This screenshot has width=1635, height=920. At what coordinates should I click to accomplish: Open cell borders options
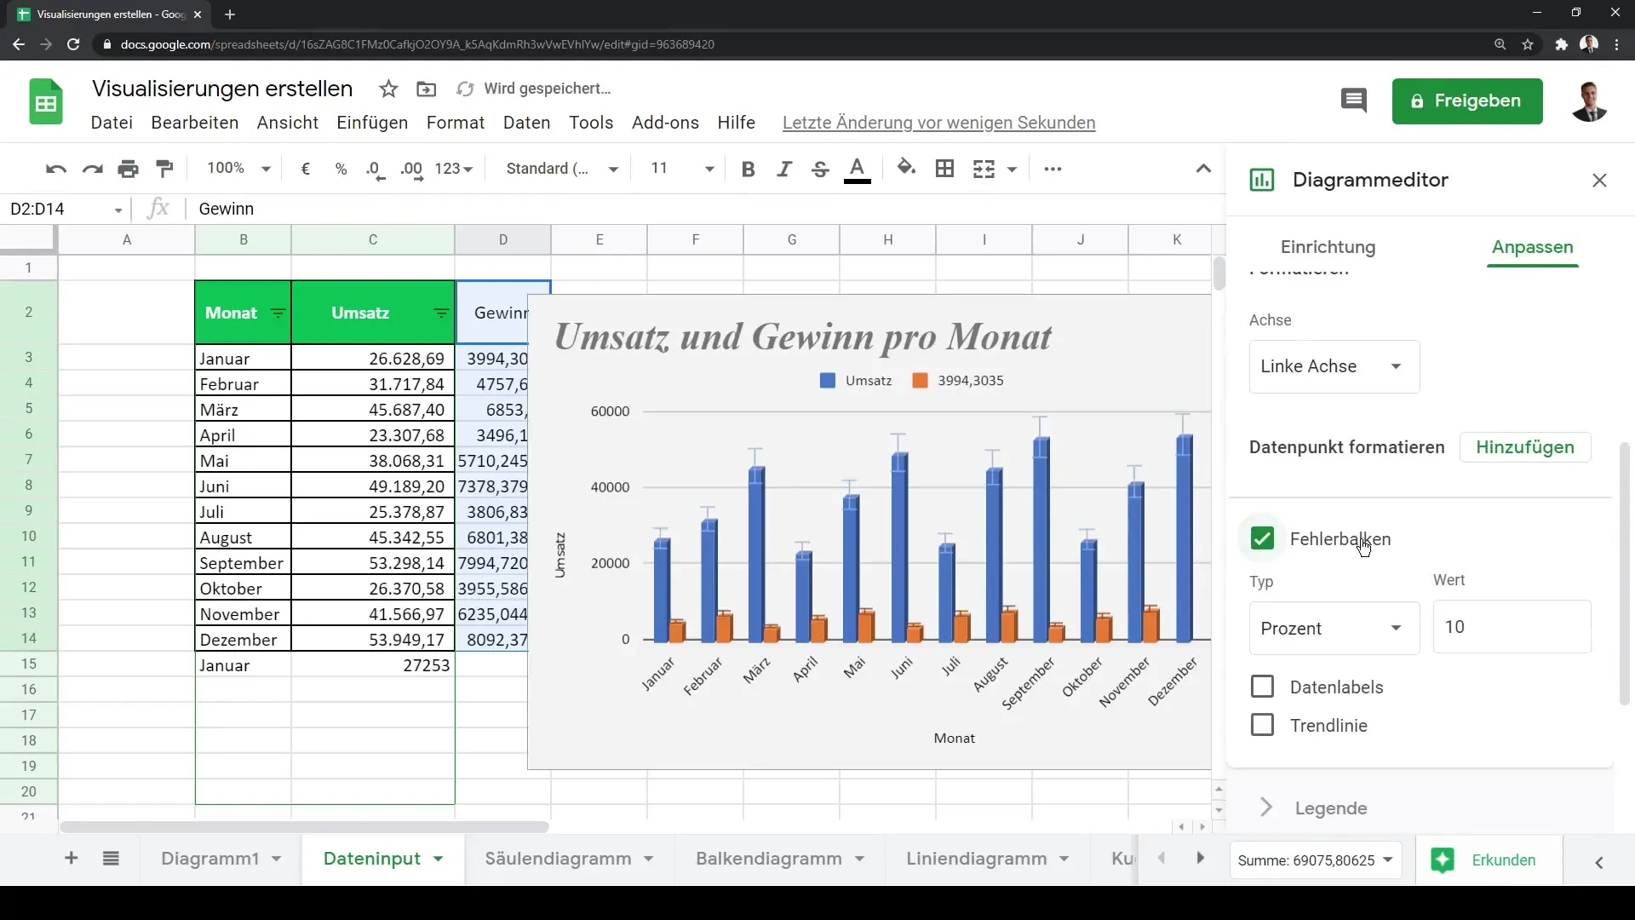[x=944, y=169]
